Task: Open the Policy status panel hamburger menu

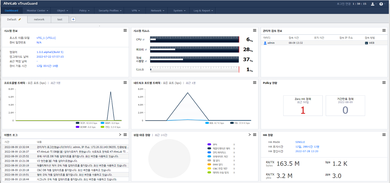Action: tap(384, 83)
